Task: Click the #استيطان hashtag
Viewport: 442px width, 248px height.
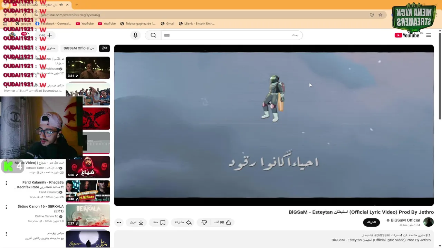Action: pos(367,235)
